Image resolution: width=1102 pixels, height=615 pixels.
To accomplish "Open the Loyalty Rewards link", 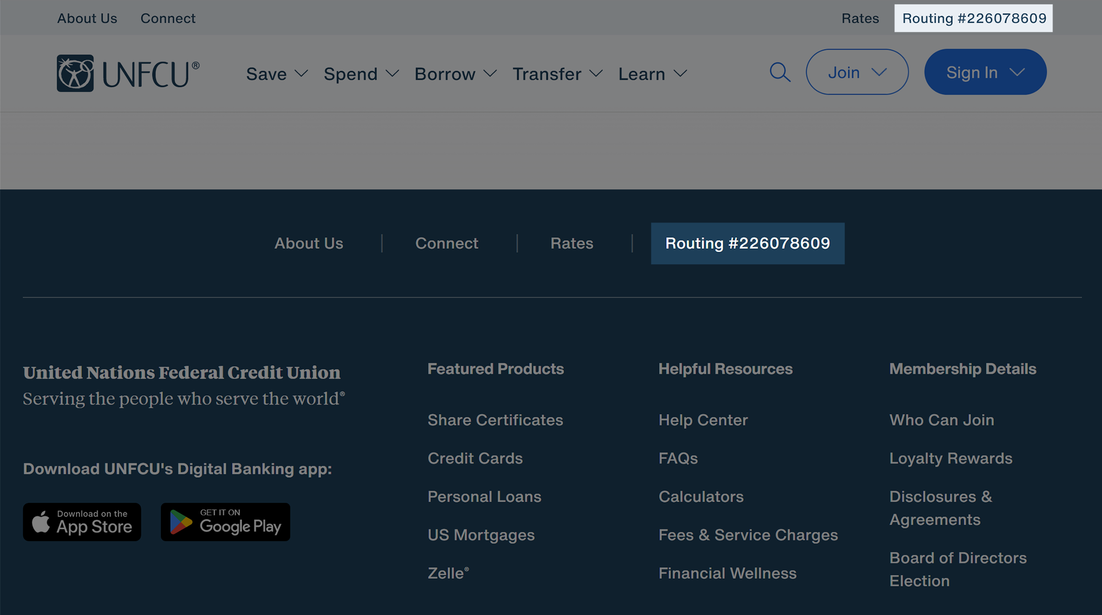I will tap(951, 458).
